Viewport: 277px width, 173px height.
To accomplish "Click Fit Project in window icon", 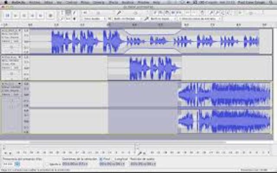I will [229, 13].
